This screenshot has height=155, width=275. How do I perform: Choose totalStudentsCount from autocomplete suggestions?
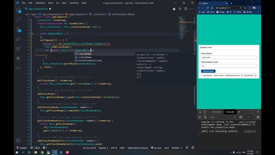click(x=104, y=60)
